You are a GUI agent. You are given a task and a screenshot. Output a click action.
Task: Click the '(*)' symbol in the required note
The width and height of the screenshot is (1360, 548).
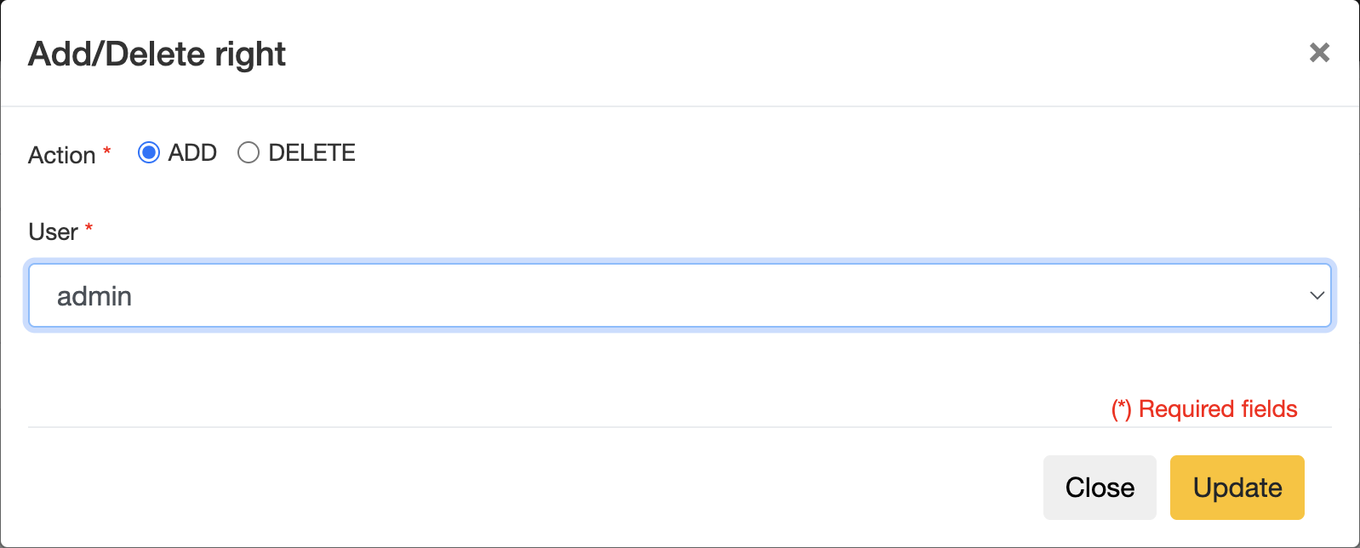click(x=1121, y=409)
